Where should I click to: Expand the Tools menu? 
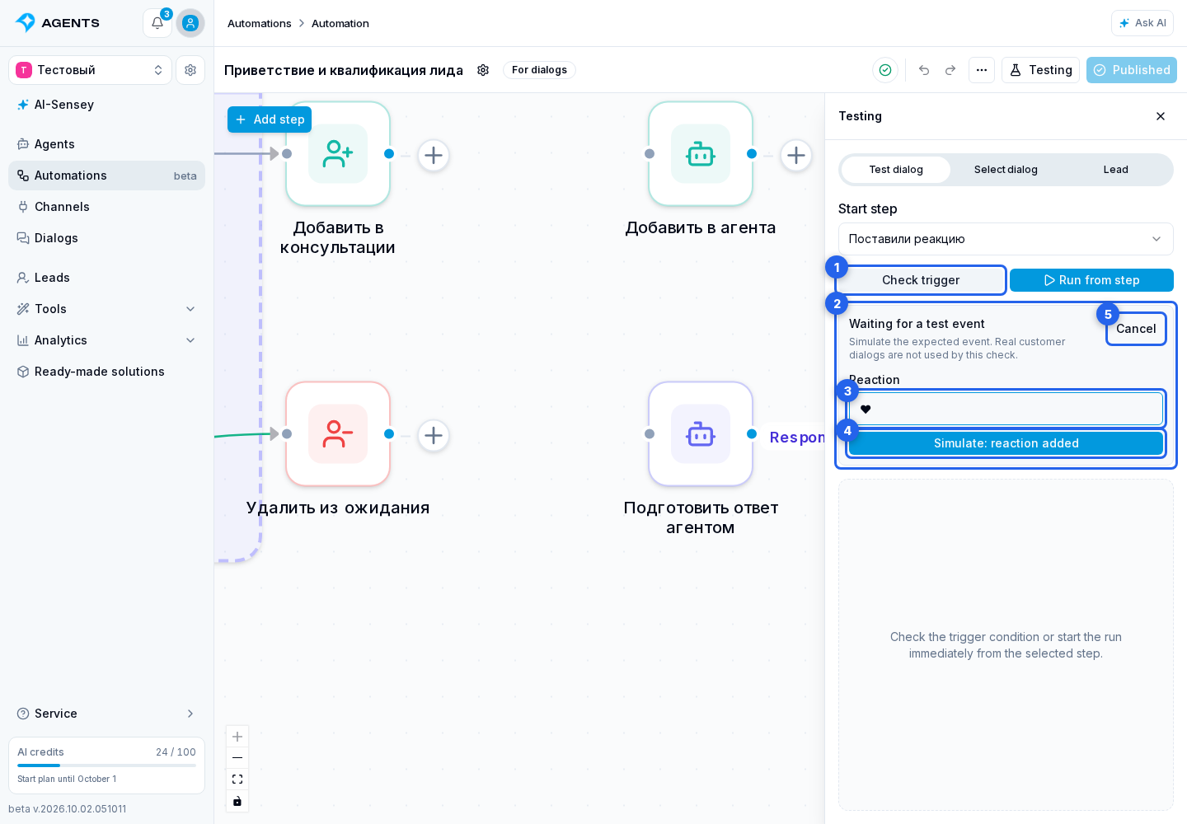click(x=106, y=309)
